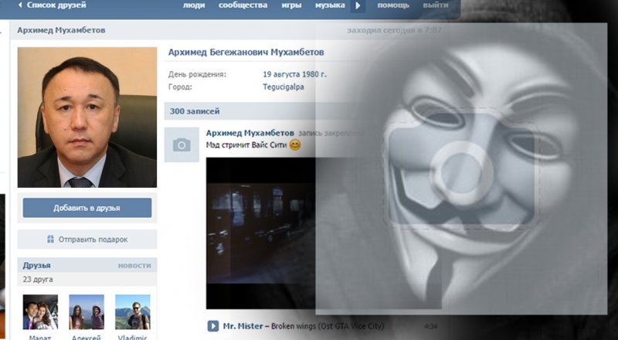618x340 pixels.
Task: Click the smiley emoji in the pinned post
Action: tap(295, 145)
